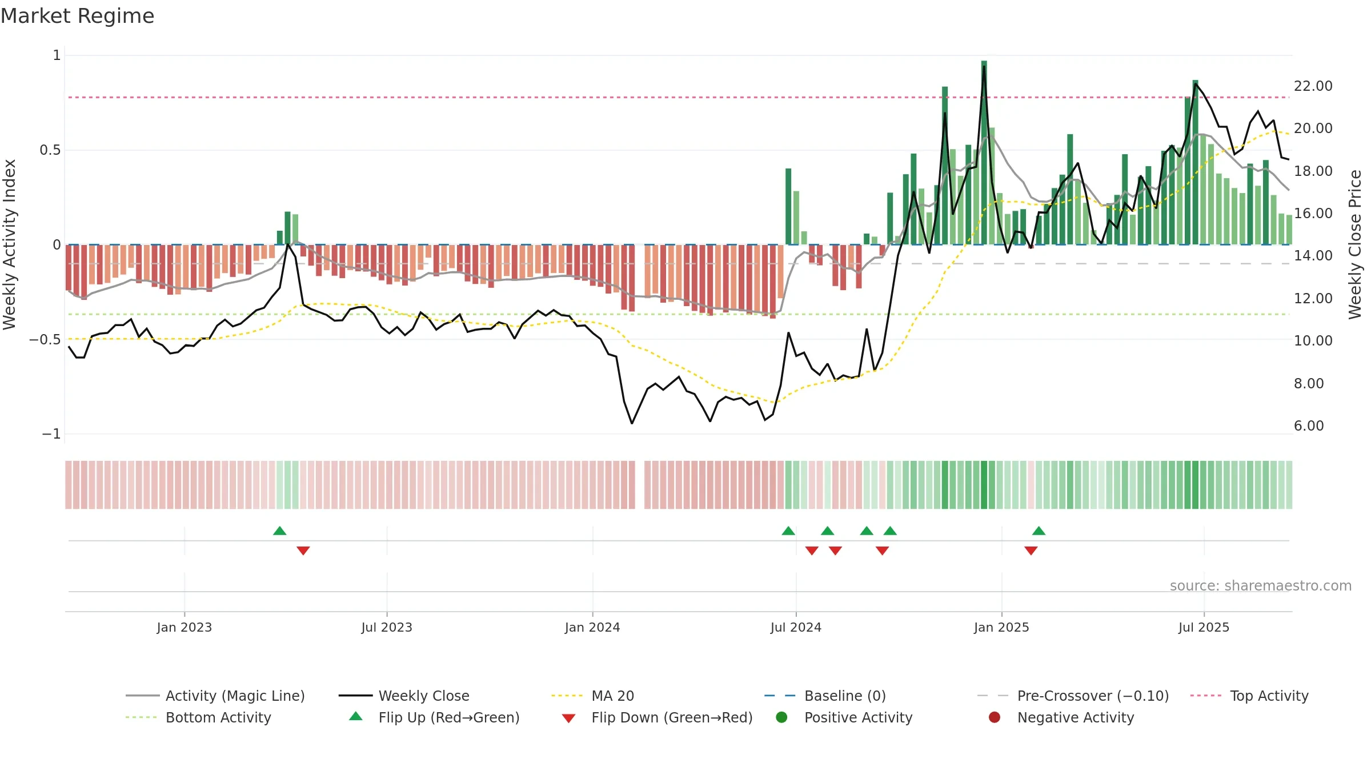1371x771 pixels.
Task: Click the 10.00 price axis tick
Action: point(1313,341)
